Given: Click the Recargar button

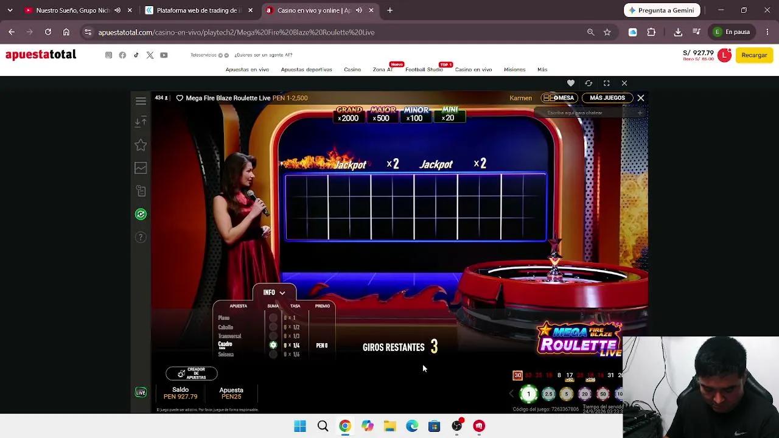Looking at the screenshot, I should click(754, 55).
